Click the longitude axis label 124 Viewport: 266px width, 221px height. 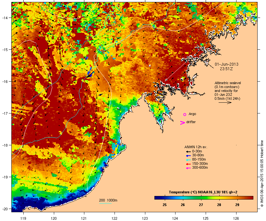[x=175, y=218]
